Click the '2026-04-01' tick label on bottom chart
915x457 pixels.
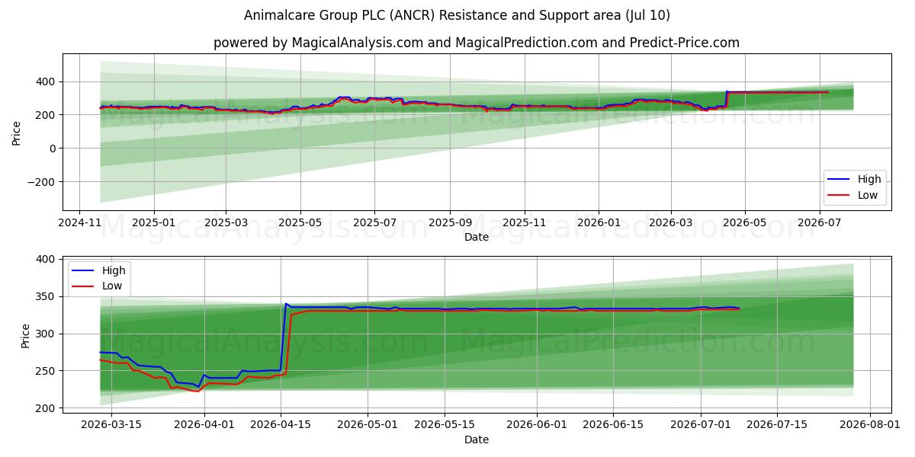(x=204, y=426)
